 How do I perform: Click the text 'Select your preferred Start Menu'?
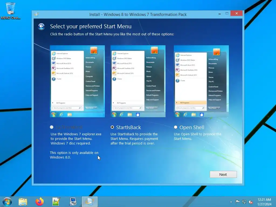coord(91,26)
